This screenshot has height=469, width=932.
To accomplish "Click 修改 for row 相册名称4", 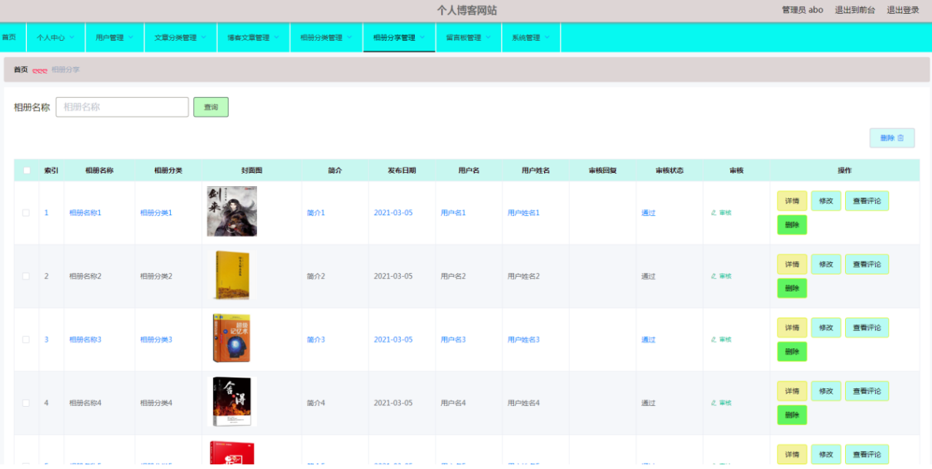I will click(826, 391).
